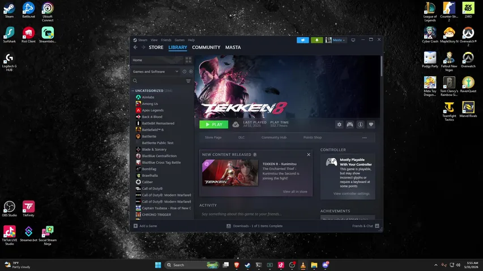Click Add a Game

click(x=145, y=226)
